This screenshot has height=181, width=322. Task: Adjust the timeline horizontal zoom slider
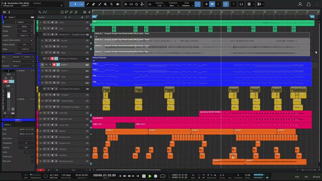tap(308, 170)
